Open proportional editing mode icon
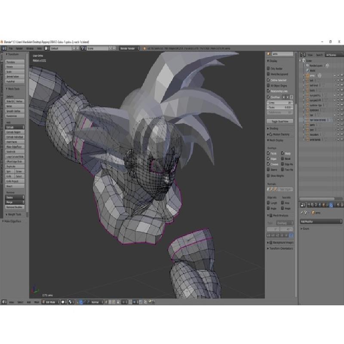This screenshot has width=344, height=344. (x=124, y=302)
